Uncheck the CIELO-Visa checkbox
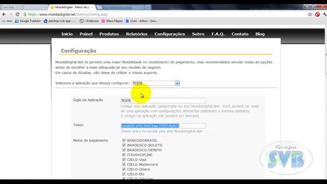This screenshot has height=184, width=327. tap(124, 159)
